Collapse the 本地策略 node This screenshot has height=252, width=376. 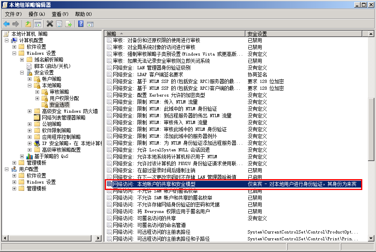pyautogui.click(x=30, y=85)
